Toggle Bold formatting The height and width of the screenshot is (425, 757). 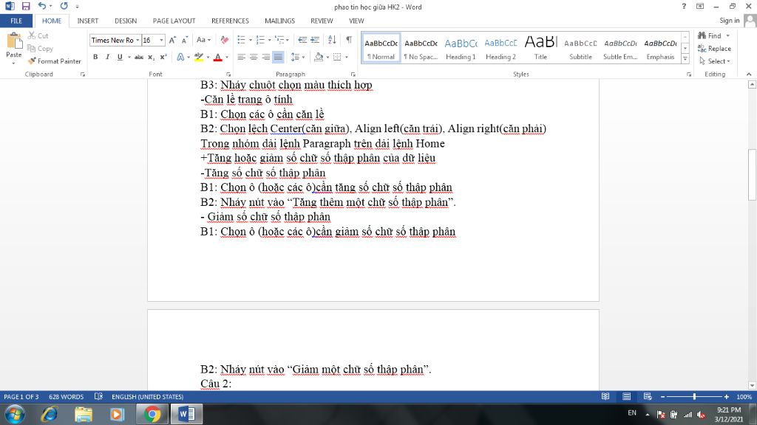[x=95, y=57]
